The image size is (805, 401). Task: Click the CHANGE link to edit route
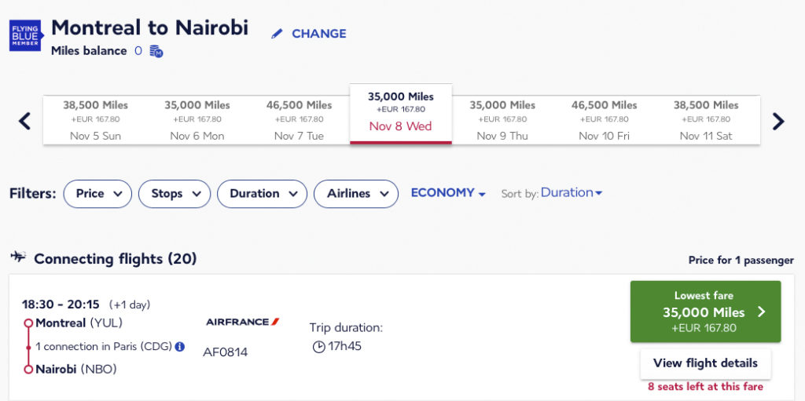tap(318, 34)
